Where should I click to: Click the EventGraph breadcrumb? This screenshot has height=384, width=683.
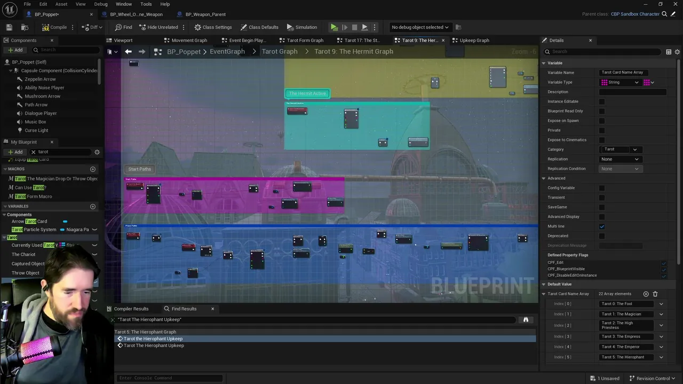(227, 52)
